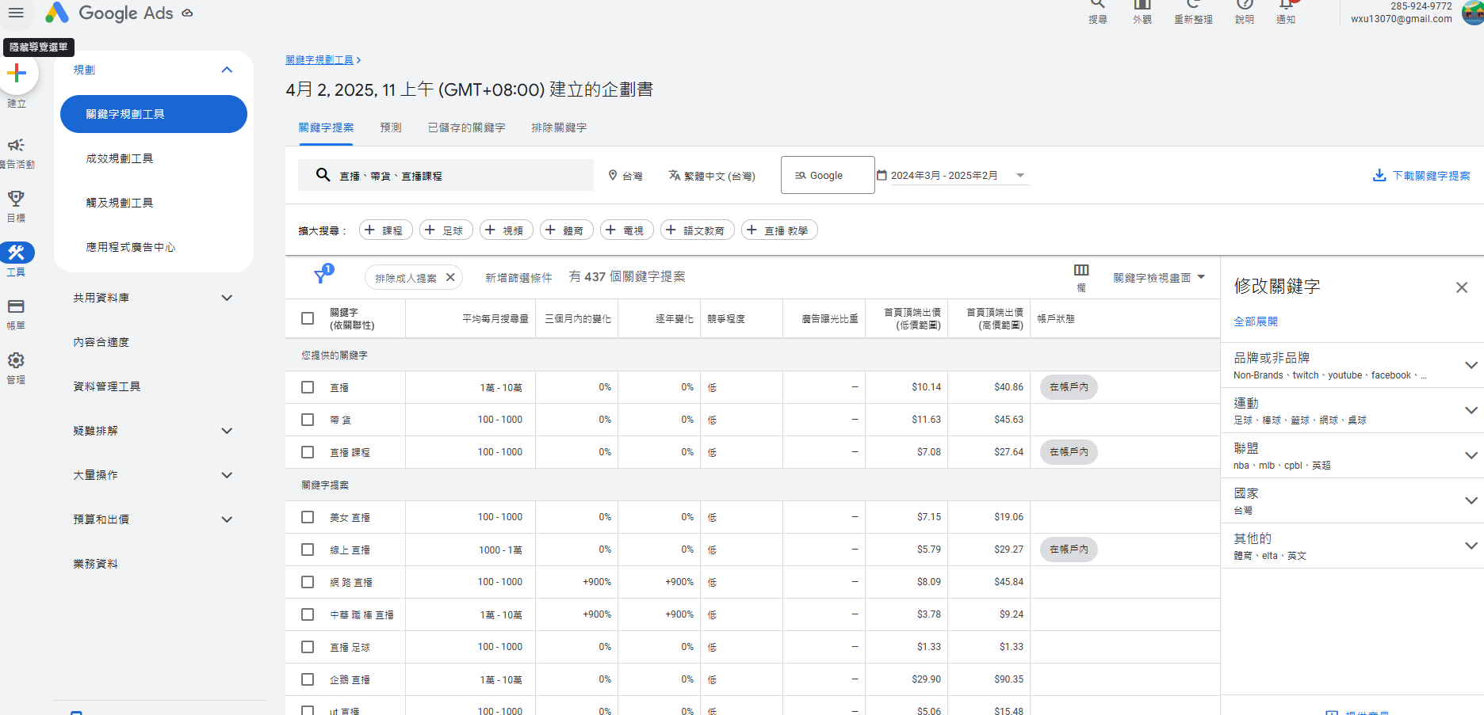Viewport: 1484px width, 715px height.
Task: Select the 網路直播 row checkbox
Action: click(308, 582)
